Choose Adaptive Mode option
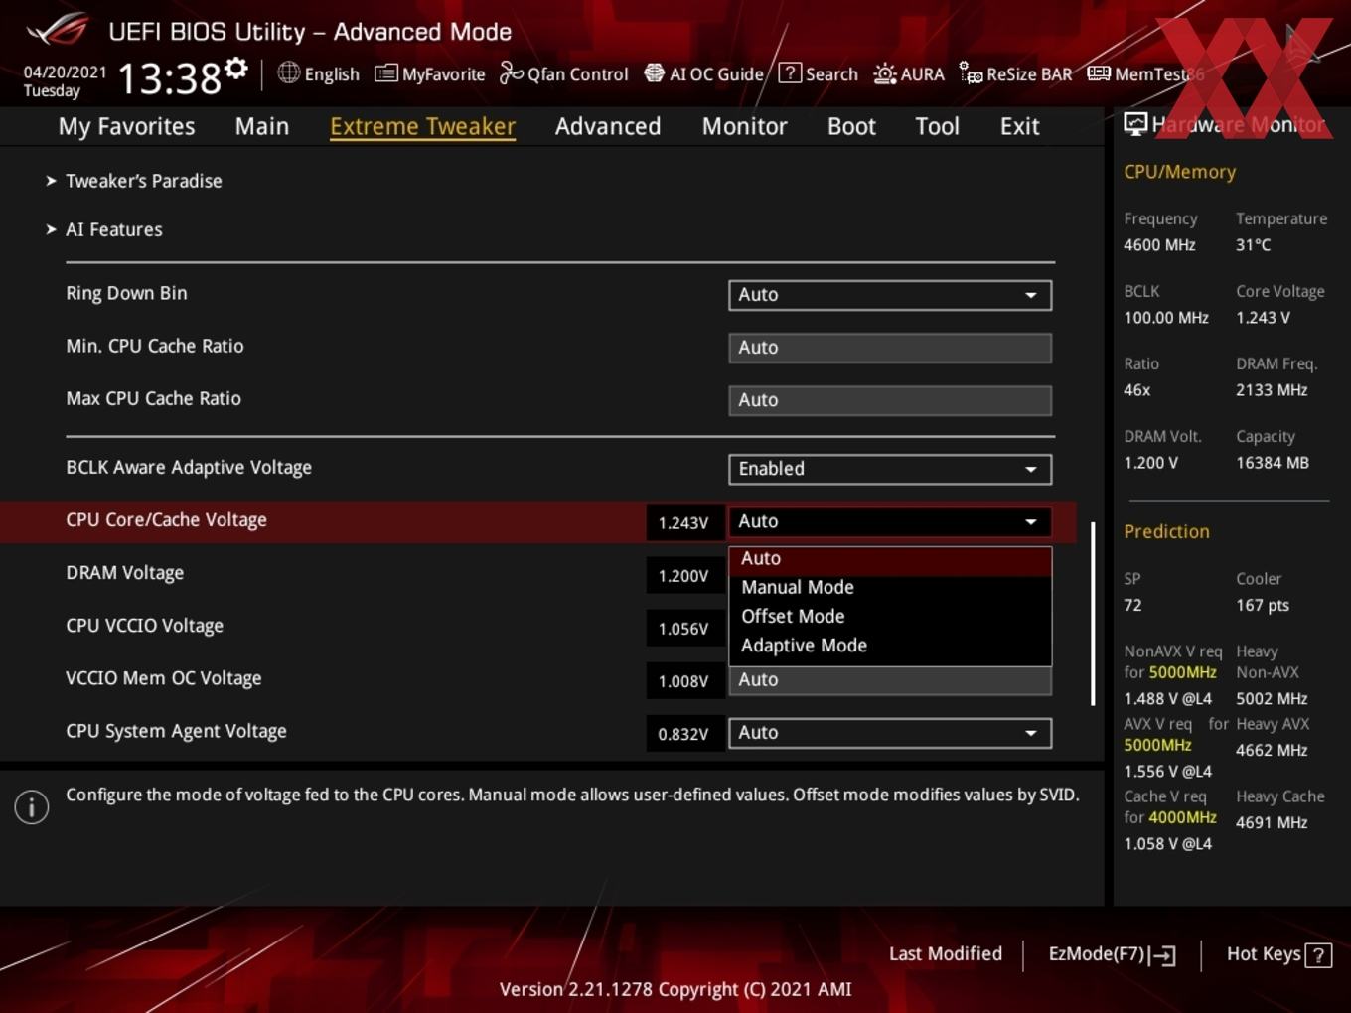Screen dimensions: 1351x1013 click(x=890, y=646)
